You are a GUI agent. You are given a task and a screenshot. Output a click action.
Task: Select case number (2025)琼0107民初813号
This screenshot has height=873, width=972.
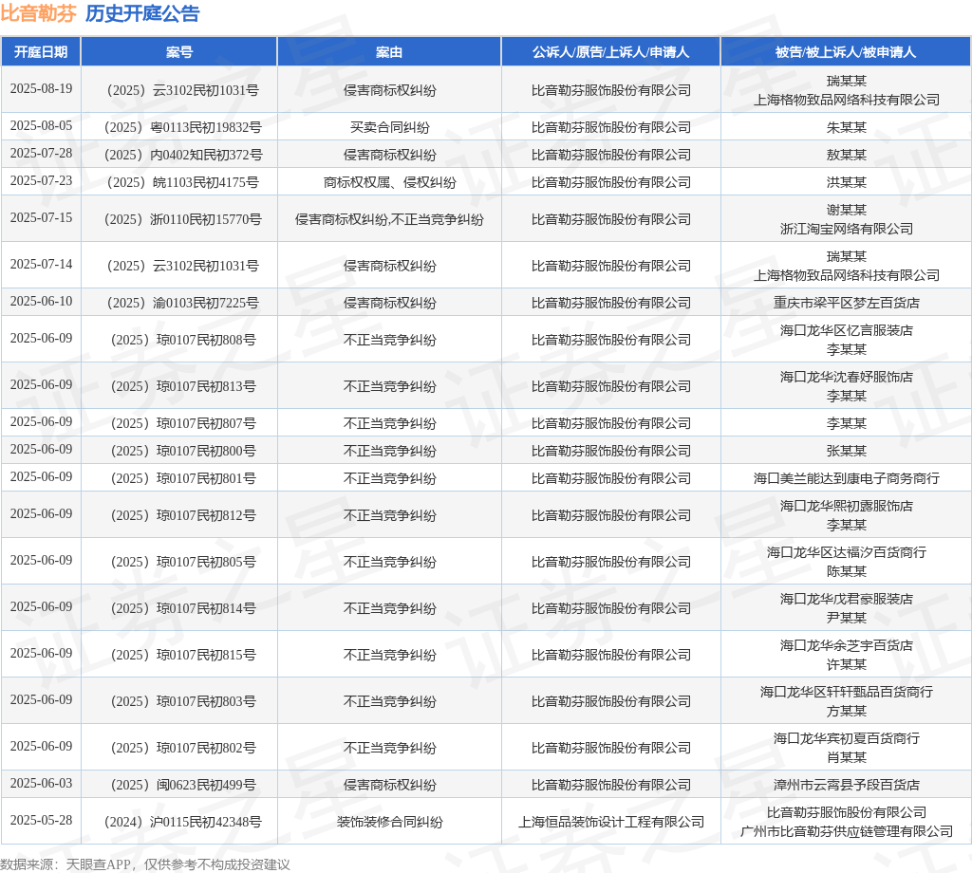(x=183, y=386)
